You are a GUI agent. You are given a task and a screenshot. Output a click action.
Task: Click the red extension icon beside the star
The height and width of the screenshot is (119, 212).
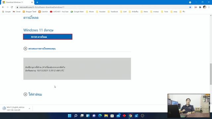point(196,7)
